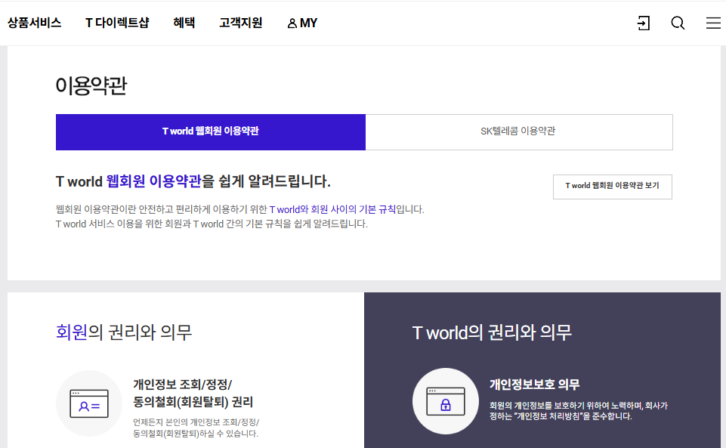Click the 이용약관 page heading
The image size is (726, 448).
tap(91, 85)
